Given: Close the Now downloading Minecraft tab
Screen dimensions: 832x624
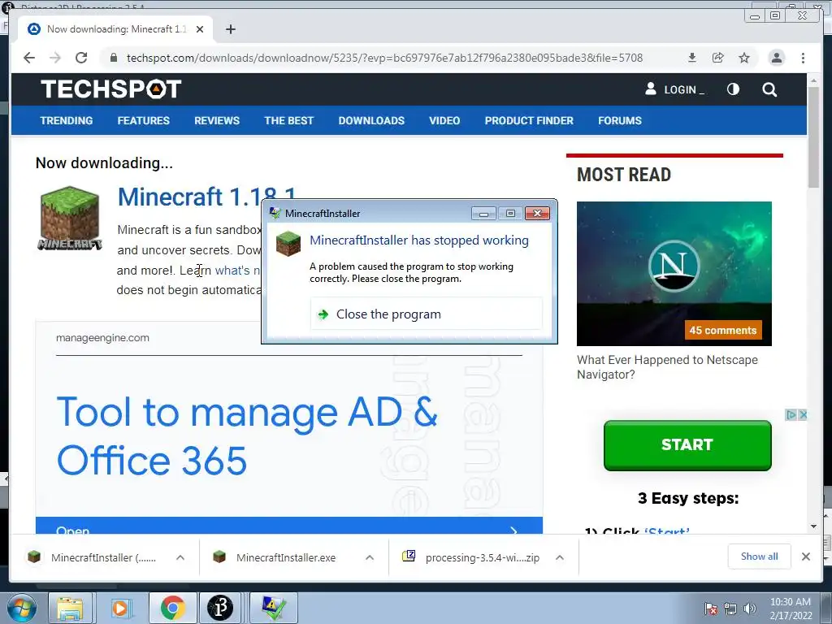Looking at the screenshot, I should (x=200, y=29).
